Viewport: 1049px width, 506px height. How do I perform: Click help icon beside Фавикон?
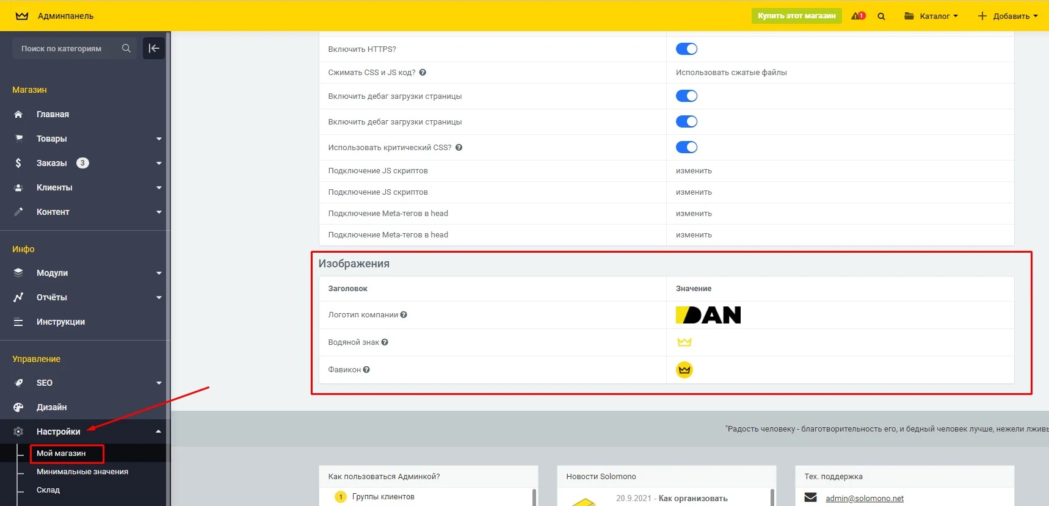[366, 370]
